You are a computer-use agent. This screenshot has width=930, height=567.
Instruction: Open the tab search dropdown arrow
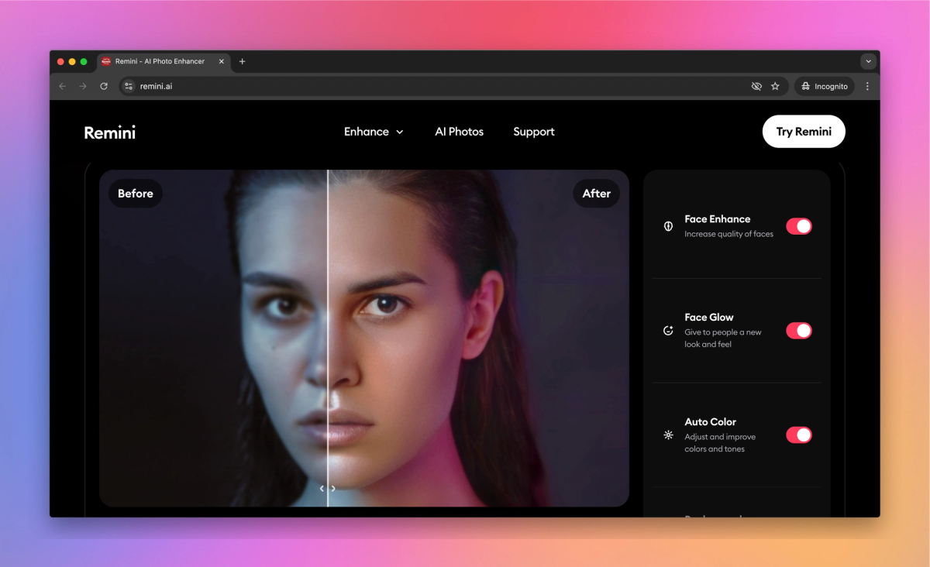[x=868, y=61]
